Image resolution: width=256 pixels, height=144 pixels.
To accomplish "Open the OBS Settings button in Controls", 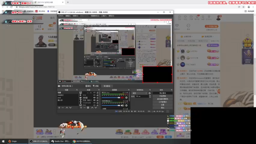I will 163,105.
